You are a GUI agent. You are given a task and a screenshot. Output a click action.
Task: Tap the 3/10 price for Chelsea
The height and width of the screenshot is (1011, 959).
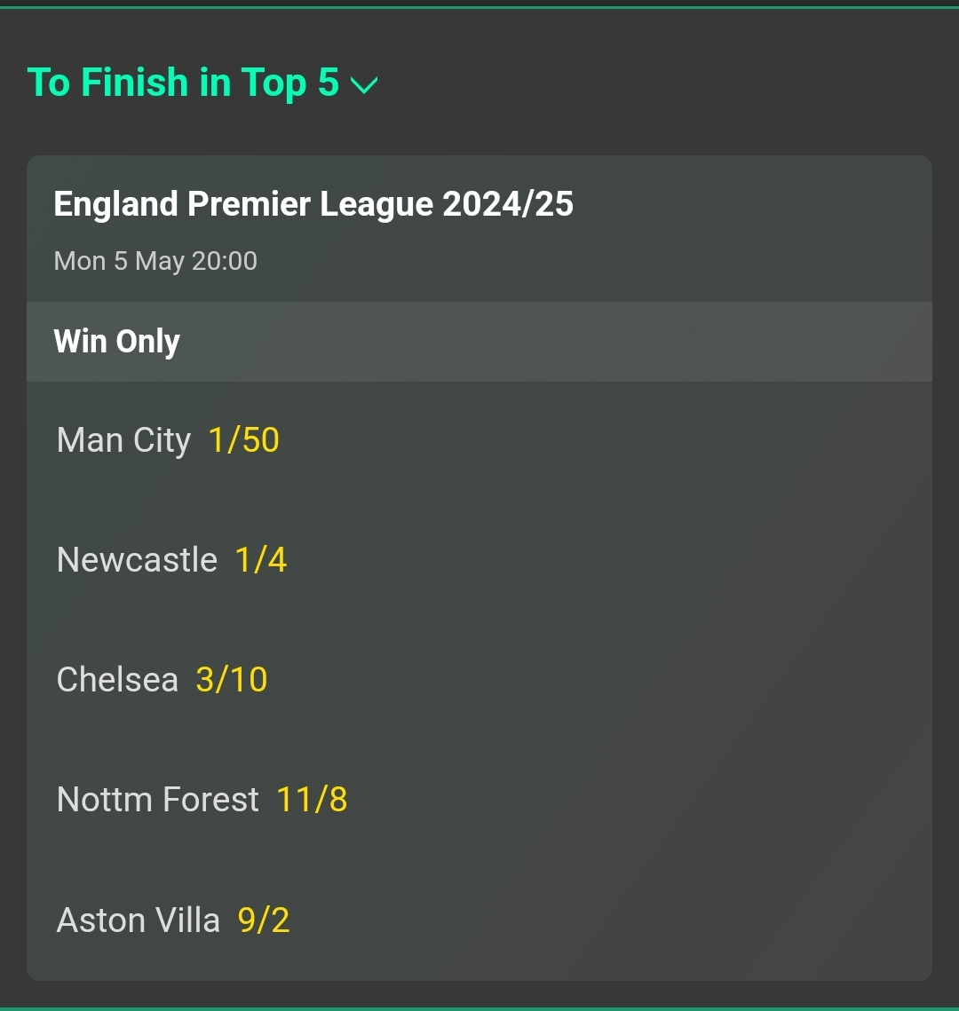[232, 680]
